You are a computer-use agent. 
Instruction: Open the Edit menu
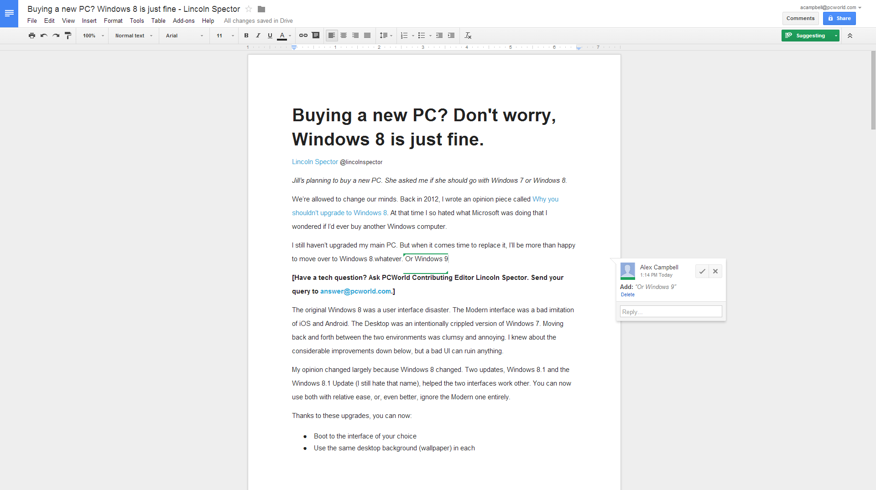click(x=49, y=21)
